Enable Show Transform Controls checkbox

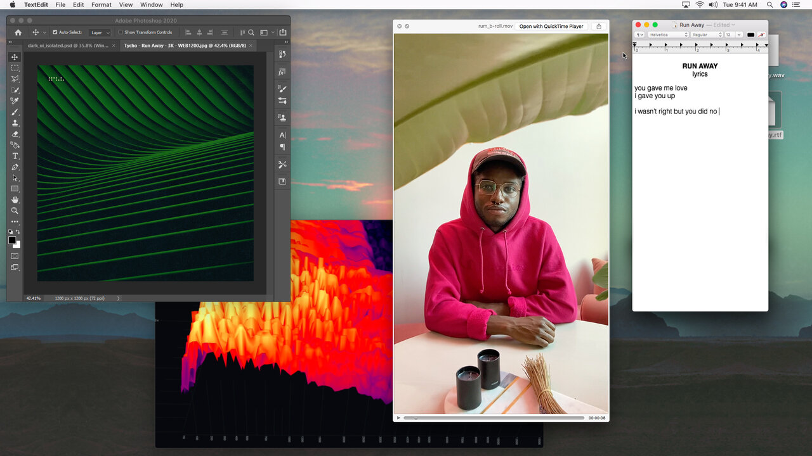[x=121, y=32]
